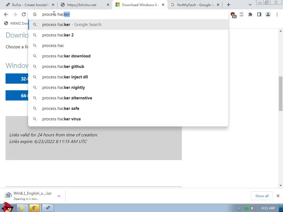This screenshot has height=212, width=283.
Task: Open the Angry Birds Start button
Action: 7,207
